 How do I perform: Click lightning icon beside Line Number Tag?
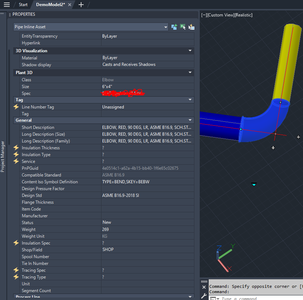tap(16, 107)
